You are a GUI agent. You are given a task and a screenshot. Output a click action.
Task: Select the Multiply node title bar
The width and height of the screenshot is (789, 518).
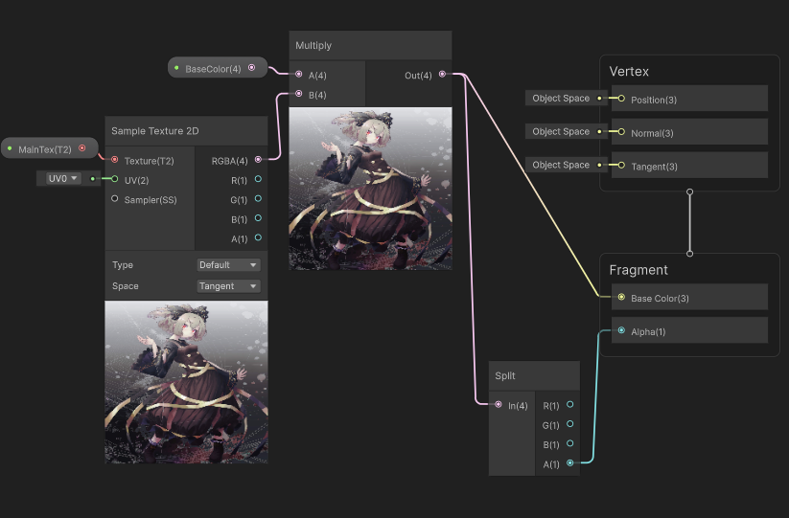[x=370, y=45]
